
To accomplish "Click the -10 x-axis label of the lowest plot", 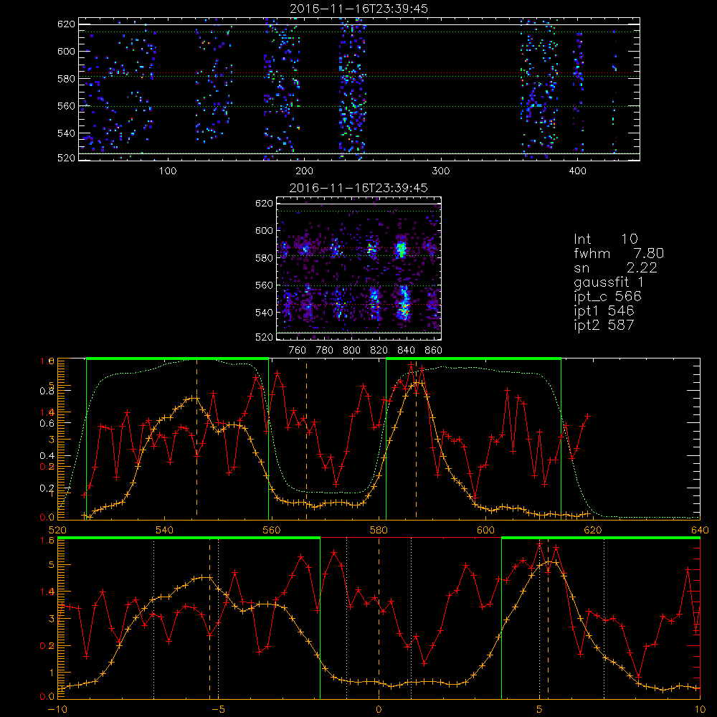I will click(x=57, y=709).
